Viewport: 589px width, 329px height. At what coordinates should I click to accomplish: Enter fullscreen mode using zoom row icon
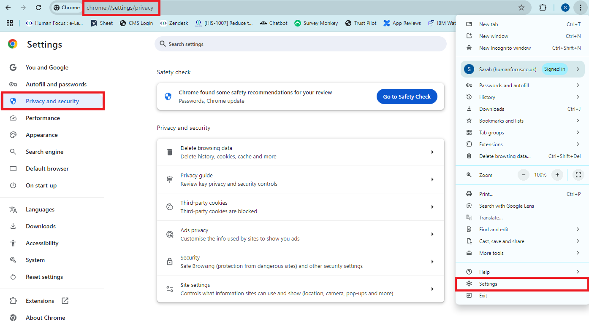(x=578, y=175)
